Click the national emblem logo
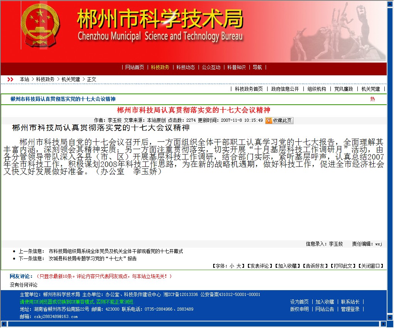This screenshot has height=328, width=394. 40,25
